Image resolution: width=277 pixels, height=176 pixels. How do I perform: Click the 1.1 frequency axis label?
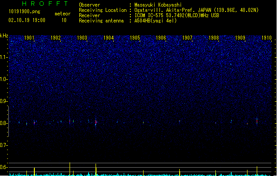[4, 57]
